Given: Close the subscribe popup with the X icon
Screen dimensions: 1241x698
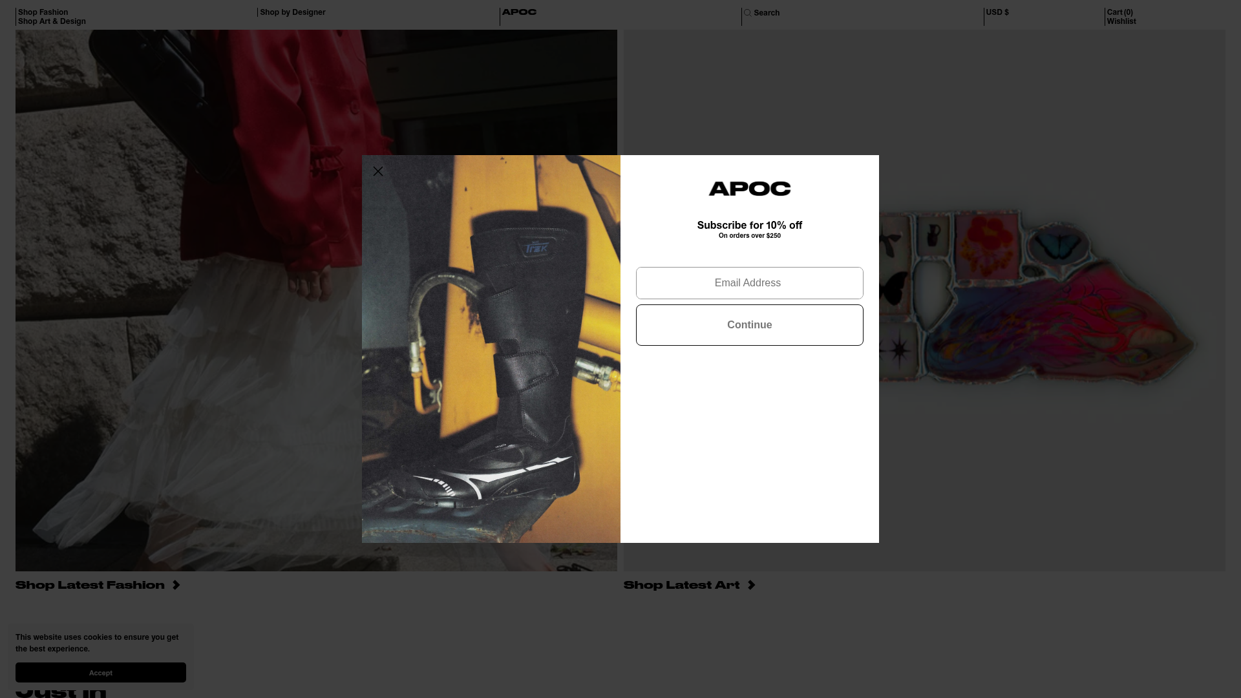Looking at the screenshot, I should click(x=378, y=171).
